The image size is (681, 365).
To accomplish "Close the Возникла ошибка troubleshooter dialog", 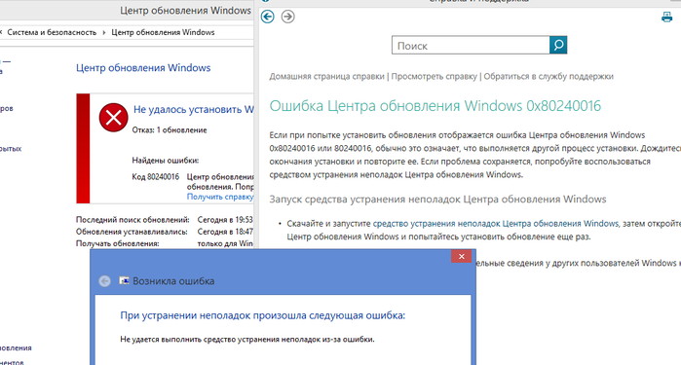I will tap(461, 257).
